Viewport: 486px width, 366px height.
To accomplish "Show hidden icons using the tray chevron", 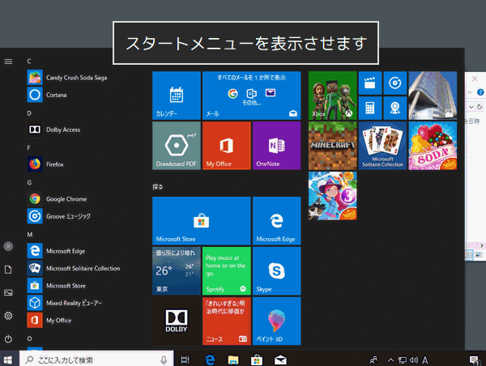I will pos(390,359).
